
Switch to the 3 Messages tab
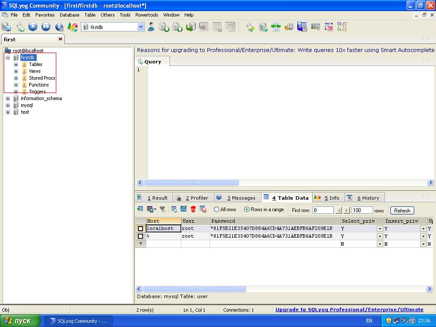237,198
